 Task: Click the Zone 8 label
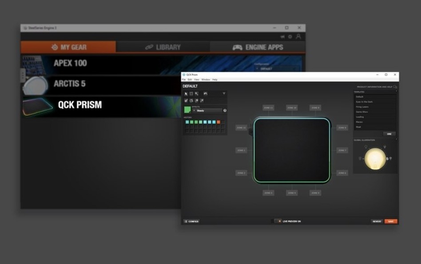pos(342,128)
